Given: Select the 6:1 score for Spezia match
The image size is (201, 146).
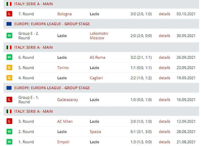Looking at the screenshot, I should coord(133,132).
